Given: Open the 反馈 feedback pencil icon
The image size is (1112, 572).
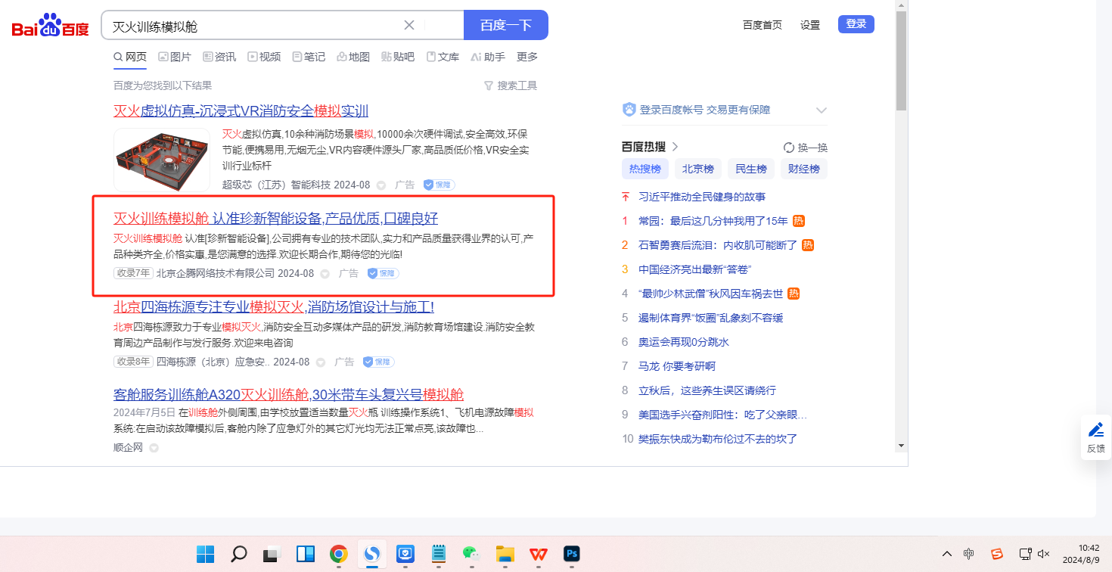Looking at the screenshot, I should pyautogui.click(x=1095, y=431).
